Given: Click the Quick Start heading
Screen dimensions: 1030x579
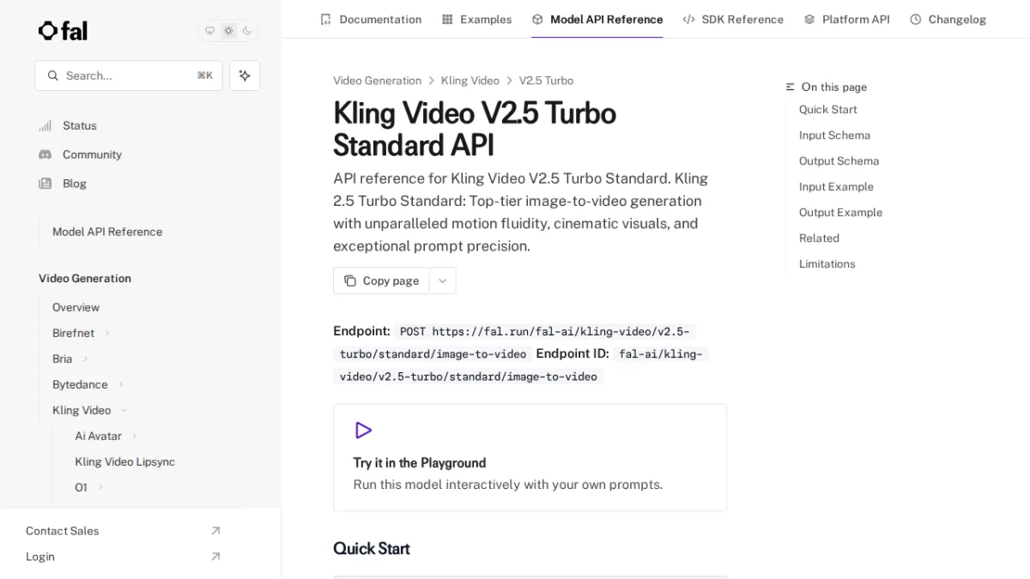Looking at the screenshot, I should (372, 548).
